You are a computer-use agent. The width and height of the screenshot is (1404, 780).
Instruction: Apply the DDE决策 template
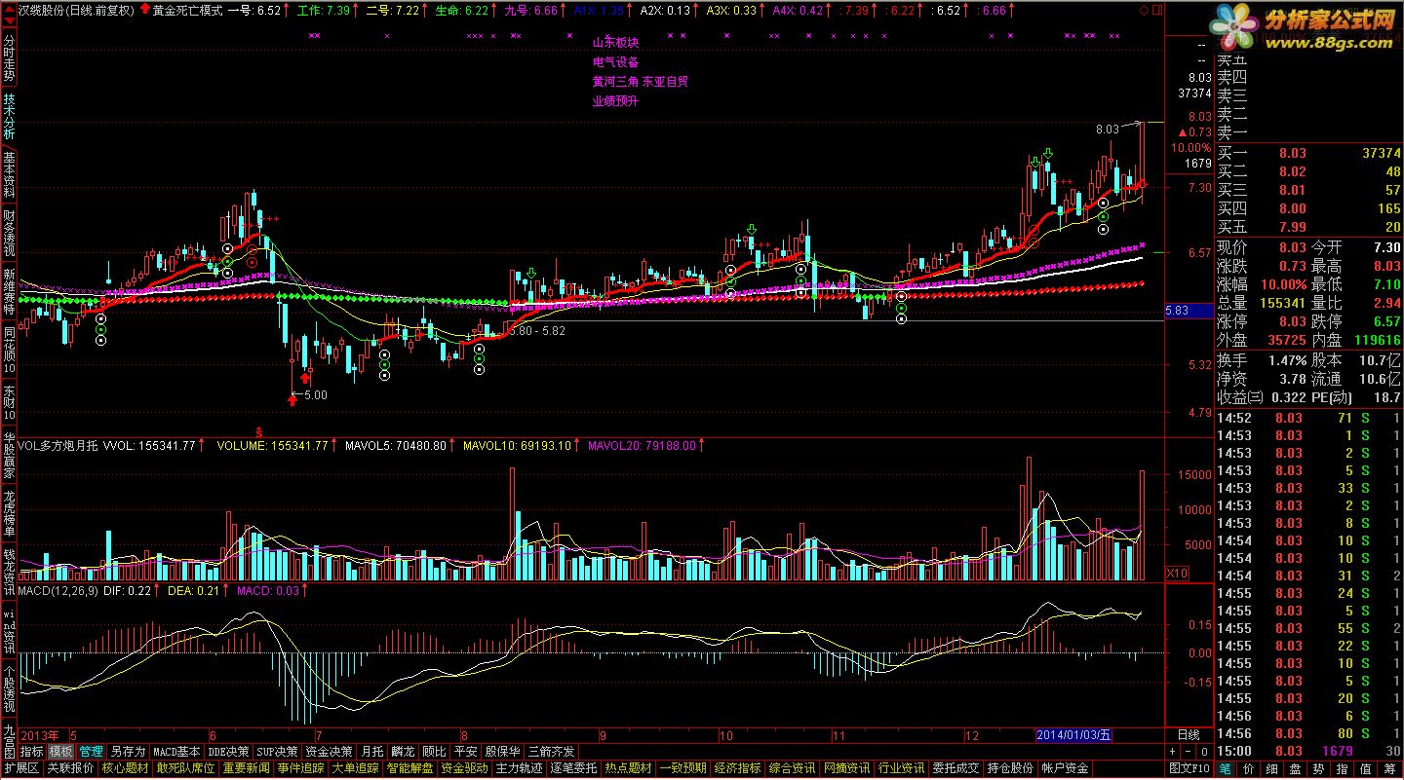point(227,752)
